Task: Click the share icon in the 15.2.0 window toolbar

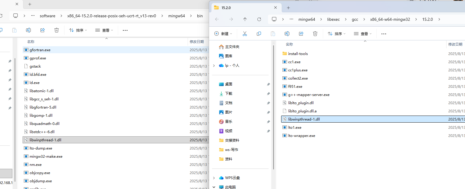Action: (x=301, y=34)
